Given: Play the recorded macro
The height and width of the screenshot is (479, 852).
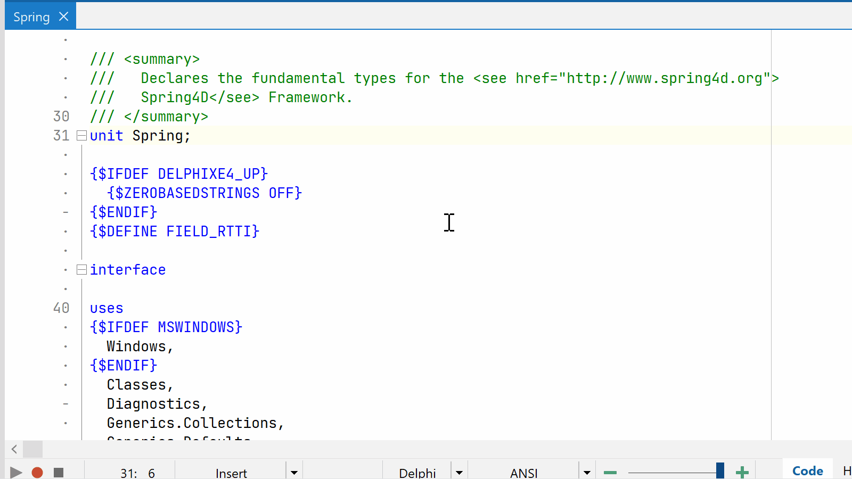Looking at the screenshot, I should (16, 473).
